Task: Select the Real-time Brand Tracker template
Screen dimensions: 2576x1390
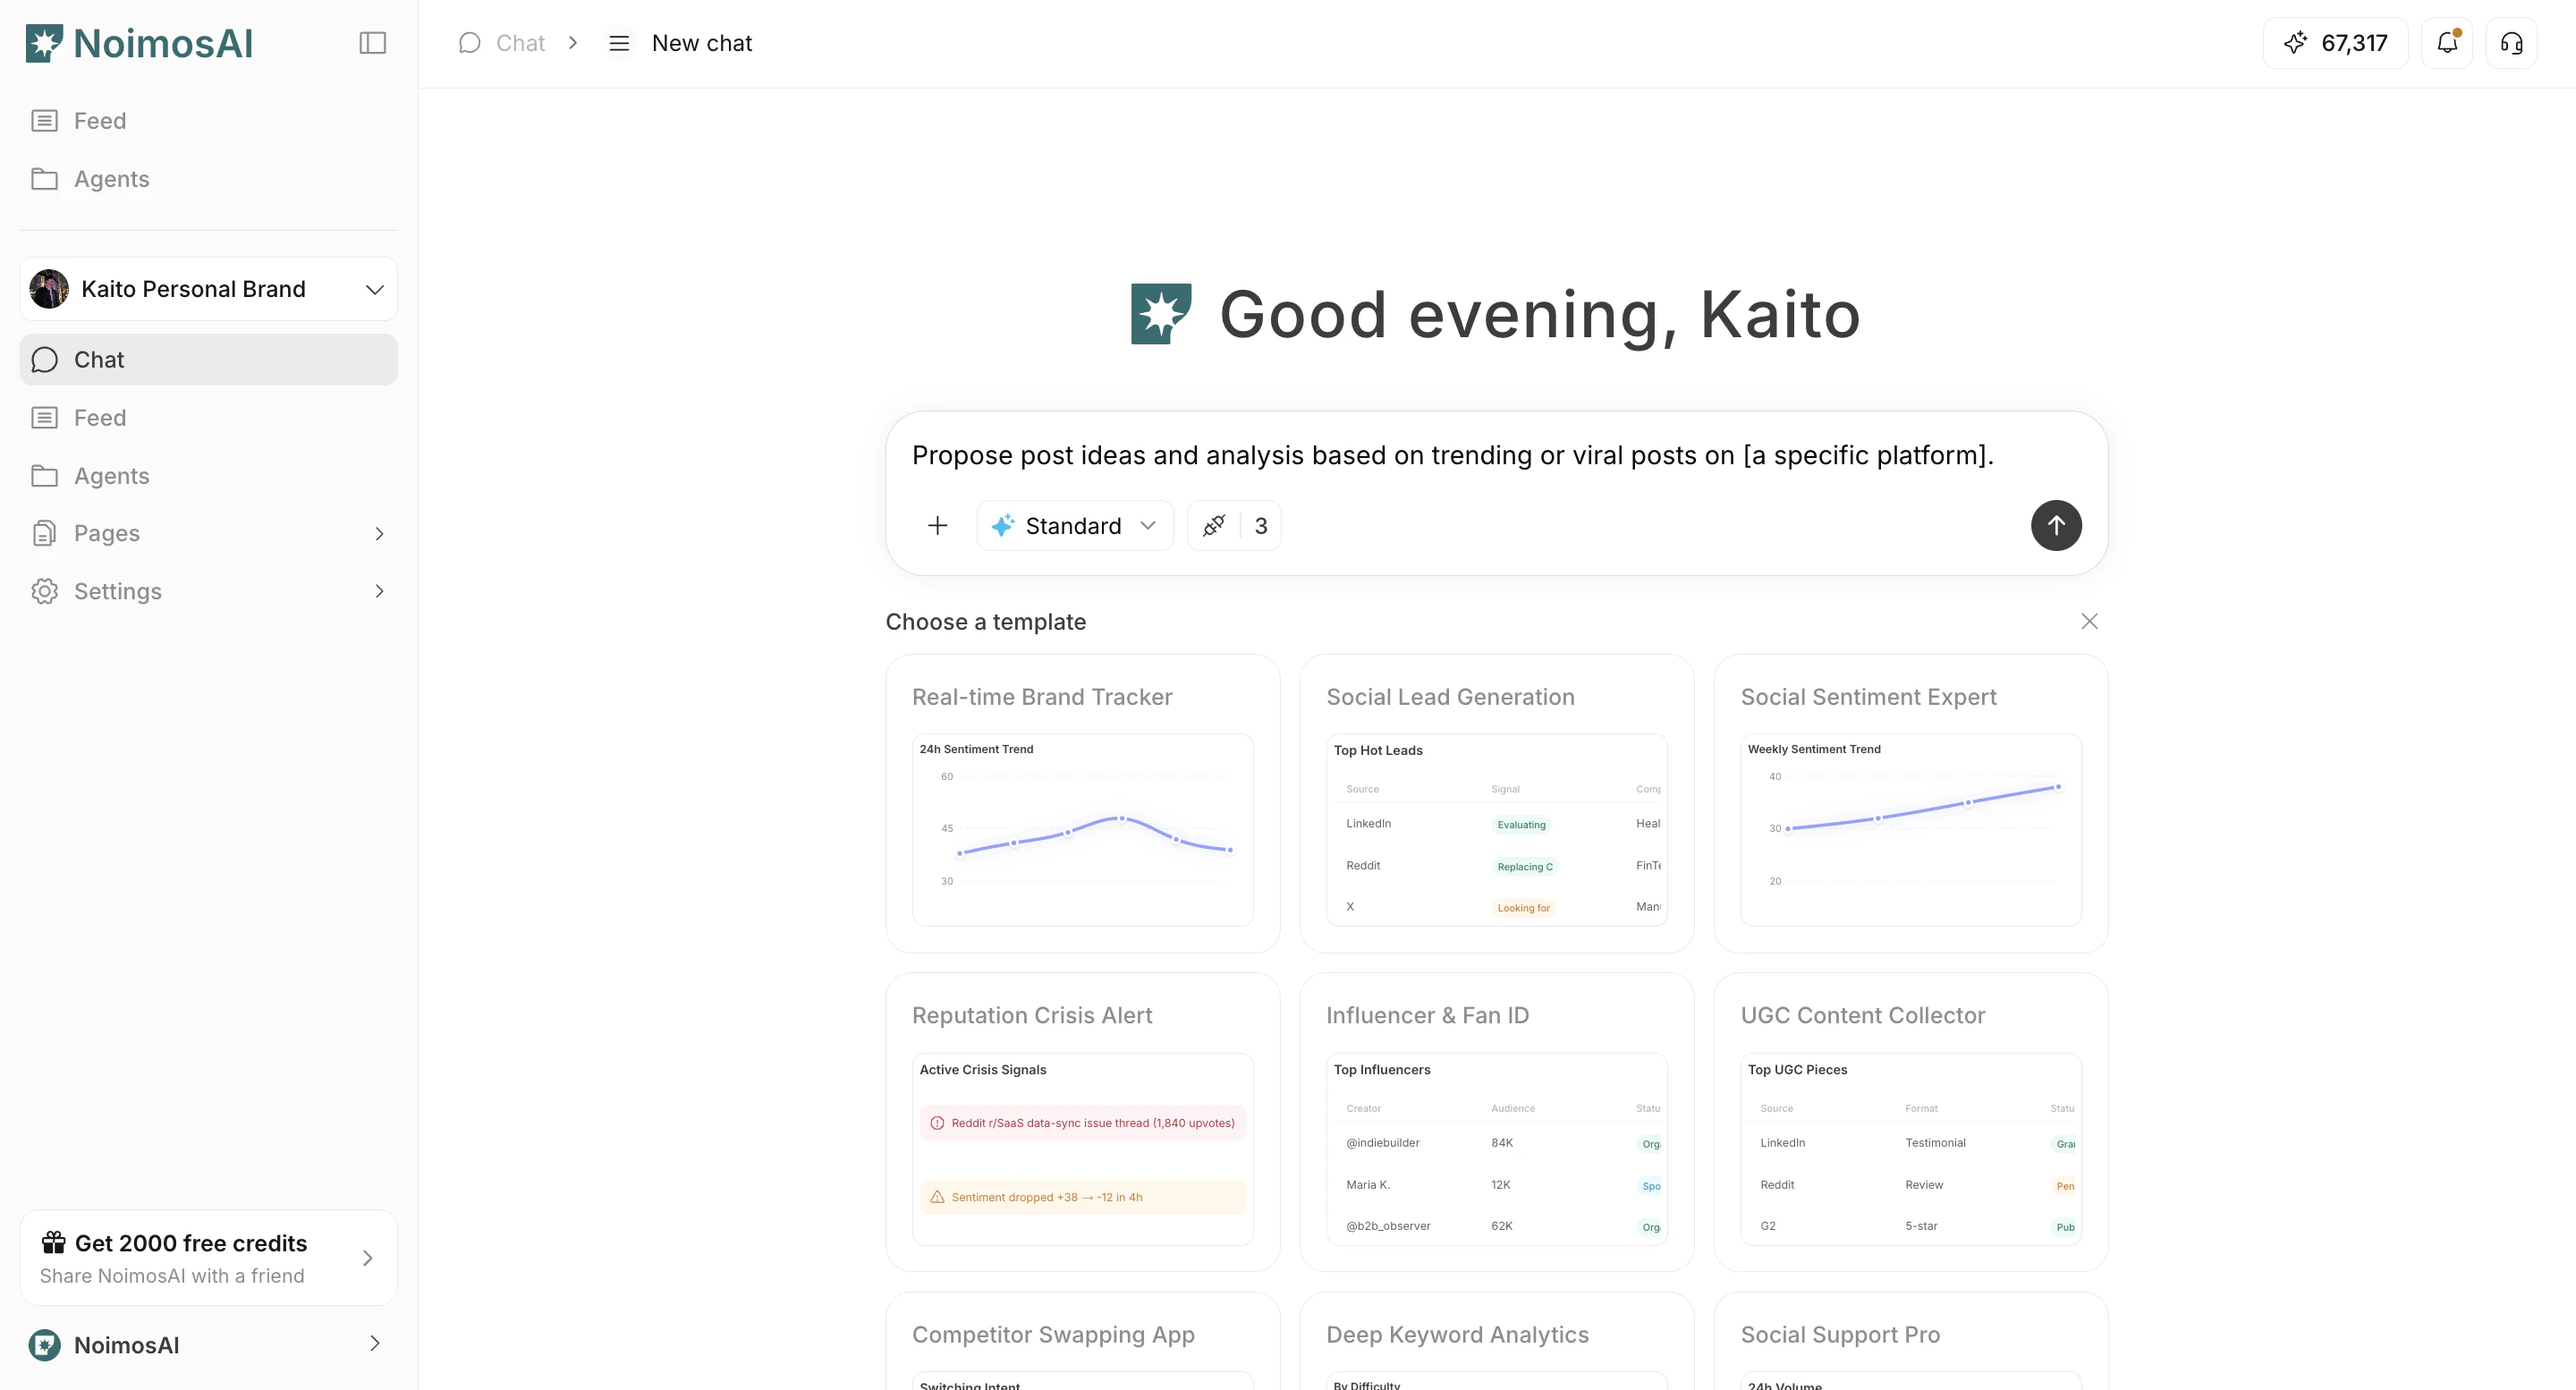Action: [x=1083, y=804]
